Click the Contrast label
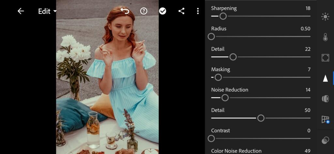 pyautogui.click(x=220, y=131)
